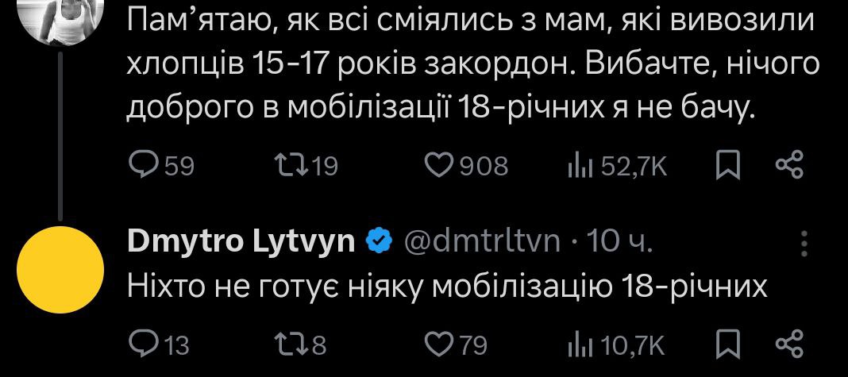
Task: Open more options for Dmytro Lytvyn's tweet
Action: click(x=805, y=242)
